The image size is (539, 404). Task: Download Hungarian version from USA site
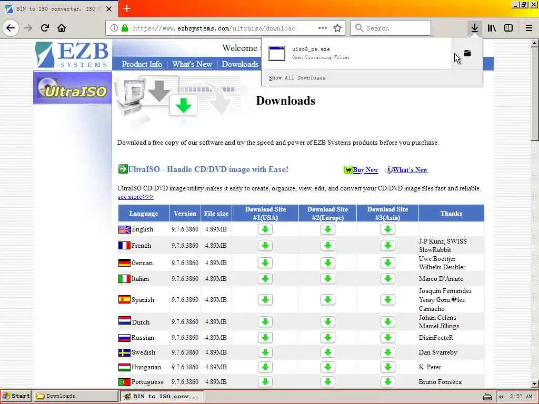[x=265, y=367]
